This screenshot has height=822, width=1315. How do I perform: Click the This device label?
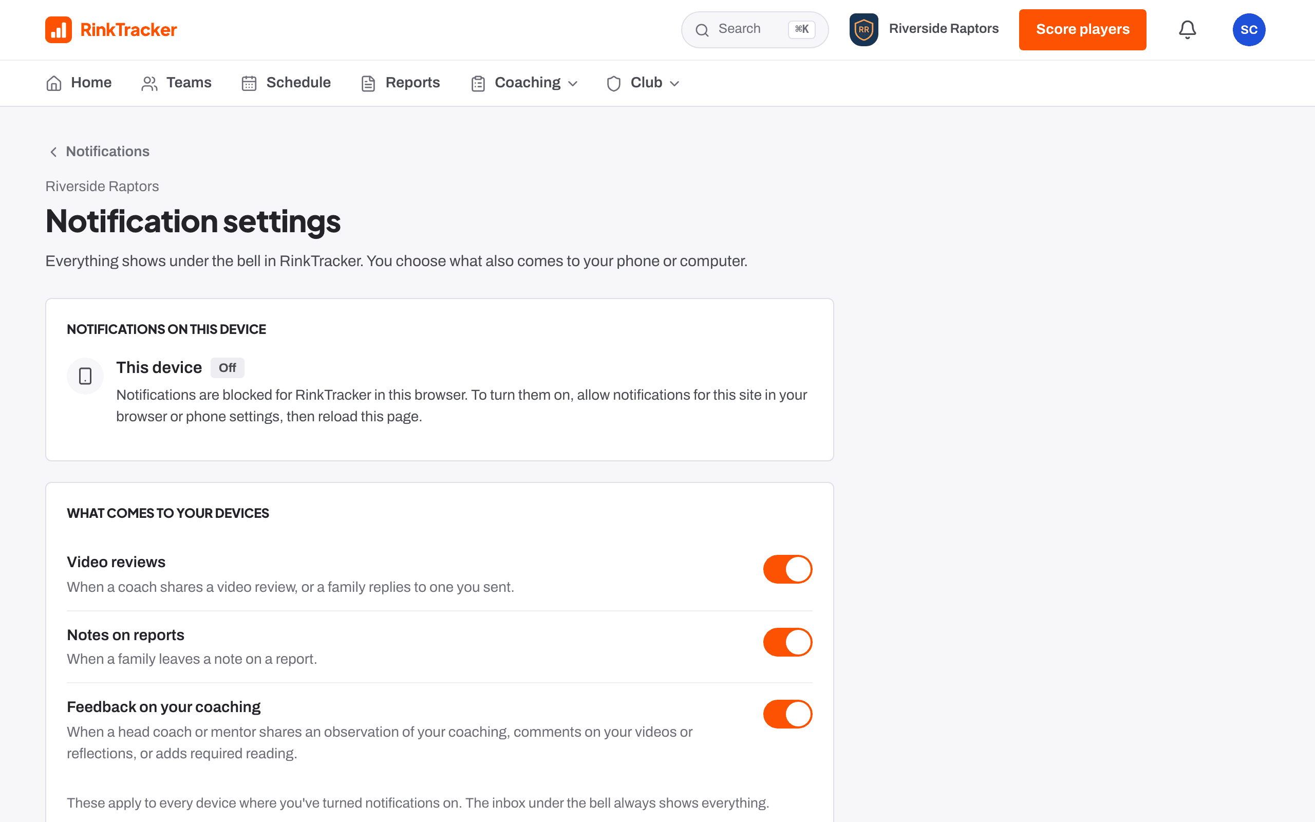tap(159, 367)
